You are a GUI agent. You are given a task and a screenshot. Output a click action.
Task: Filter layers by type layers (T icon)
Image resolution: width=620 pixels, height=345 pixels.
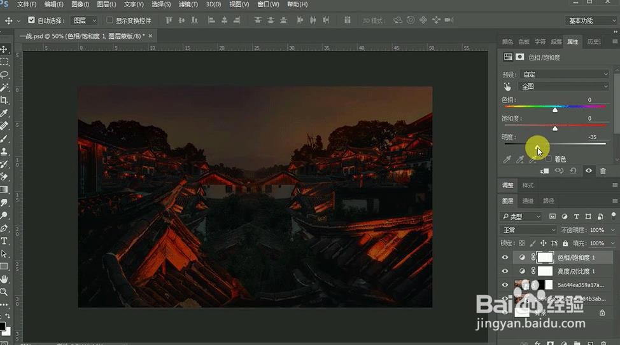coord(577,216)
